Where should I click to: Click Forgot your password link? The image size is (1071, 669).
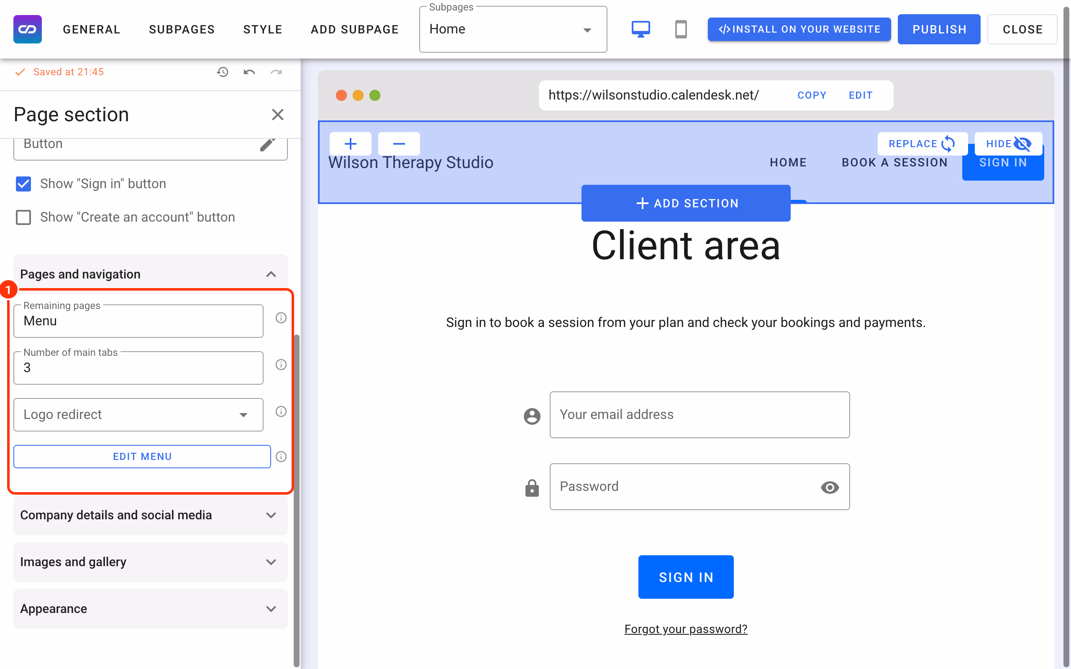686,629
